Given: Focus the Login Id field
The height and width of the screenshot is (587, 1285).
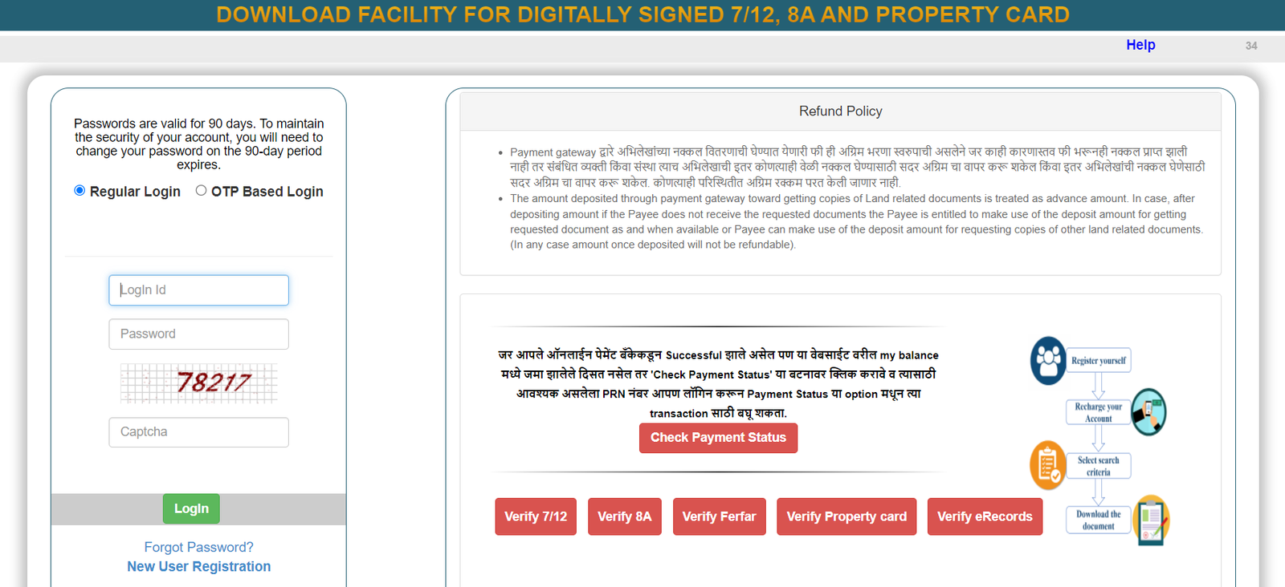Looking at the screenshot, I should [x=198, y=290].
